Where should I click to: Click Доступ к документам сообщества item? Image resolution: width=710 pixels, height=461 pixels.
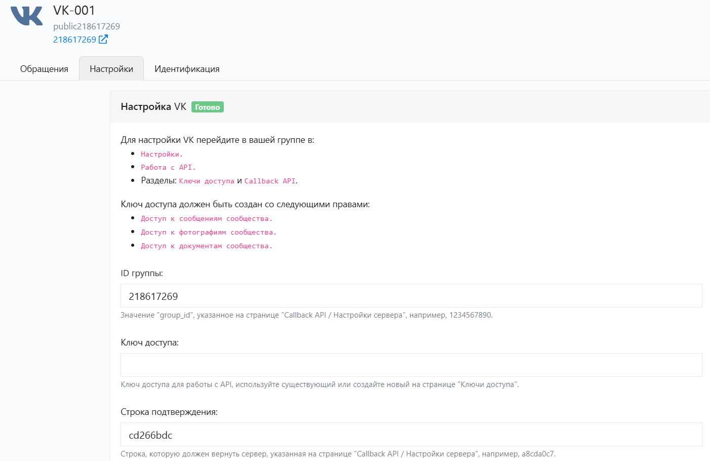click(x=207, y=246)
